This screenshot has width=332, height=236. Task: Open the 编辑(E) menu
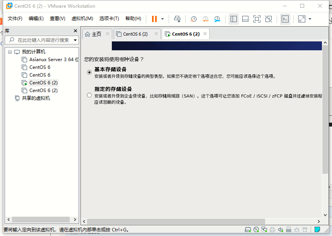point(36,19)
